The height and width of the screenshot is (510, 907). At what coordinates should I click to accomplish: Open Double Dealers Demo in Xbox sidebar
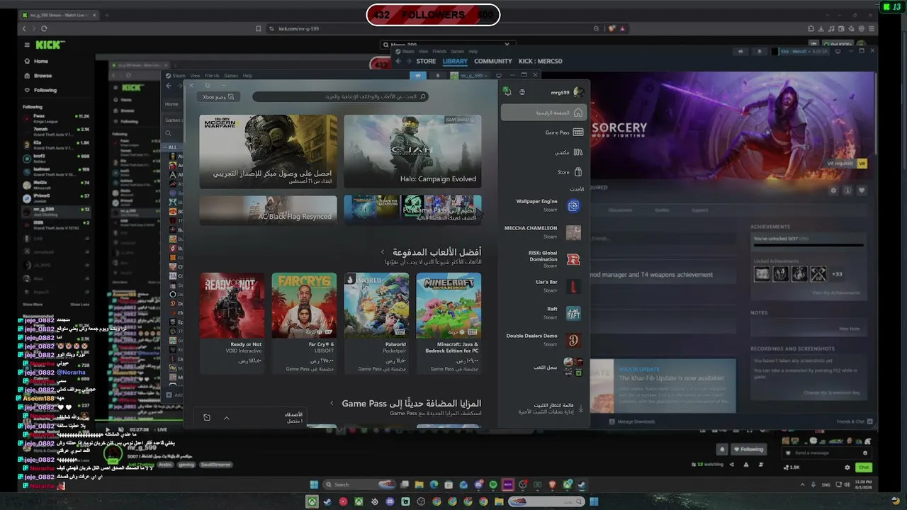(x=543, y=340)
